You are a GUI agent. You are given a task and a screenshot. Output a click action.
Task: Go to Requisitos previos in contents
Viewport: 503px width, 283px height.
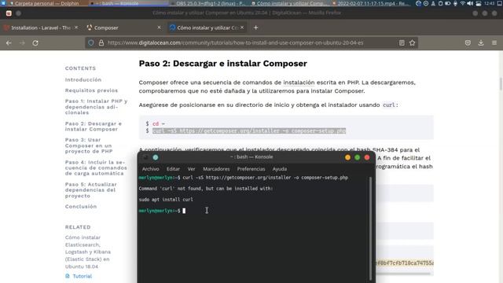point(91,90)
